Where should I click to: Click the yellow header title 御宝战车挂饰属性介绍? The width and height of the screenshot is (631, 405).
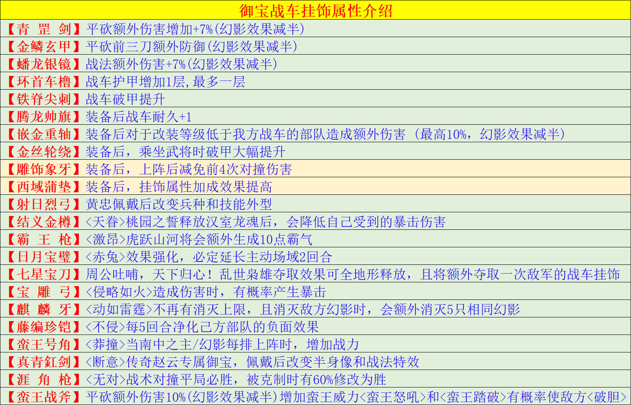coord(315,10)
